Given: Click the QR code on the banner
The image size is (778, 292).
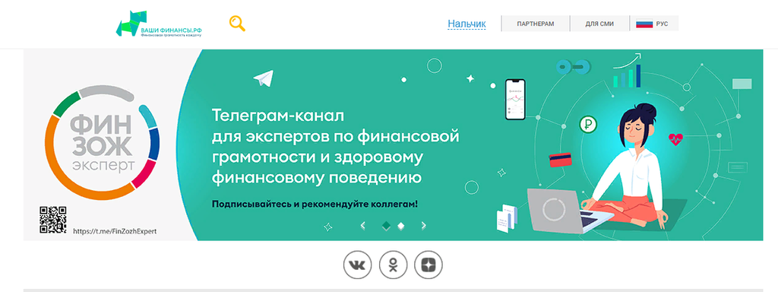Looking at the screenshot, I should click(52, 220).
